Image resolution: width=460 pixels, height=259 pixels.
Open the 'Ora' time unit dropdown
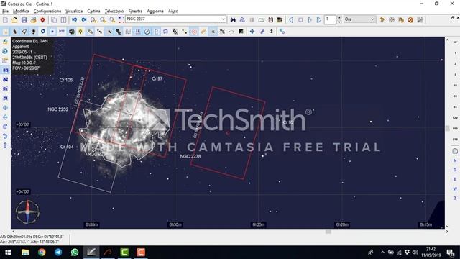pos(359,19)
